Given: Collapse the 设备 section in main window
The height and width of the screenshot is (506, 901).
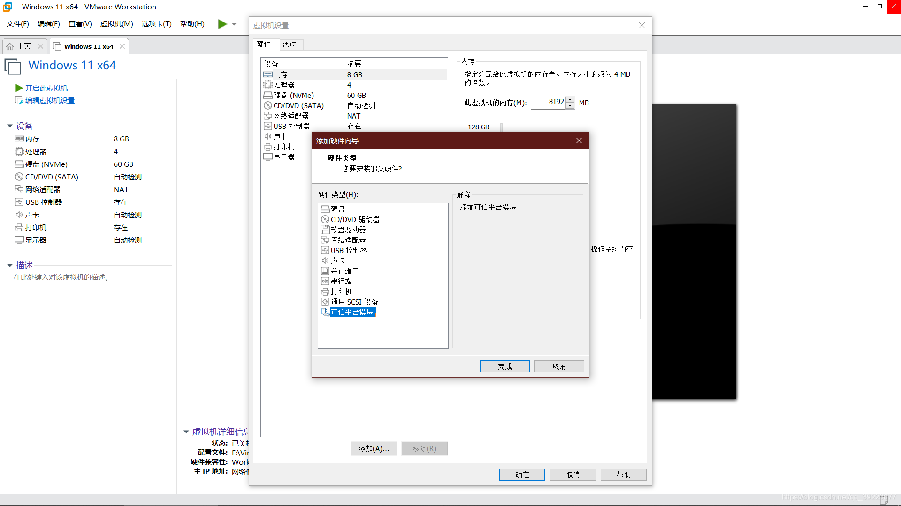Looking at the screenshot, I should point(9,126).
